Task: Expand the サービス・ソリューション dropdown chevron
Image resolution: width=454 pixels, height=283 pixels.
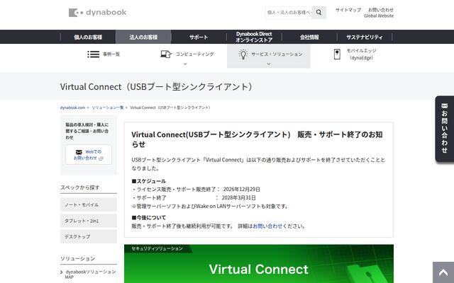Action: click(x=268, y=64)
